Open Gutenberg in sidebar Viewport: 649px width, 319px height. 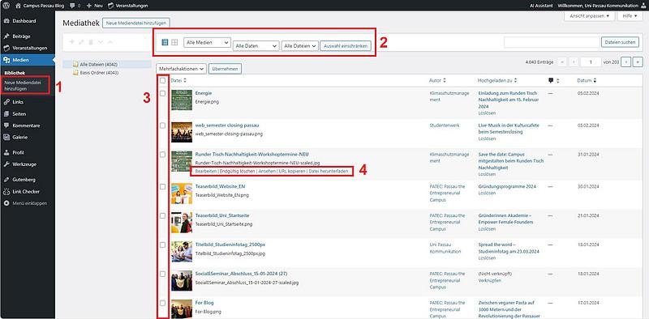24,180
